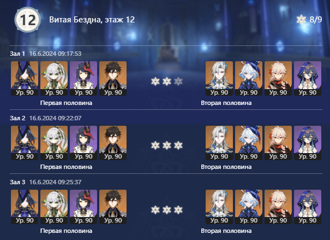Click the Clorinde portrait in Зал 2 first half
The width and height of the screenshot is (330, 240).
tap(25, 143)
